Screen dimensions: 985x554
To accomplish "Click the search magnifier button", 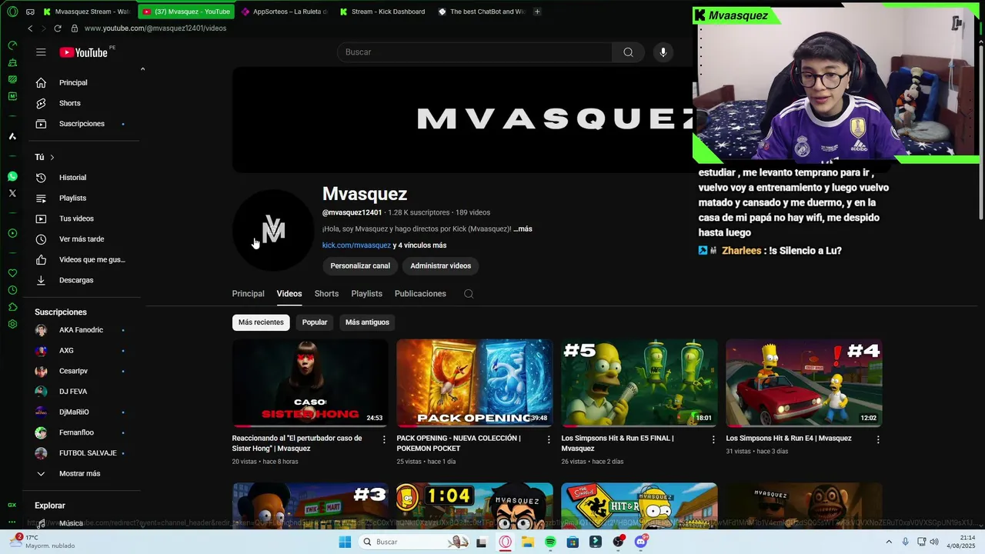I will point(628,52).
